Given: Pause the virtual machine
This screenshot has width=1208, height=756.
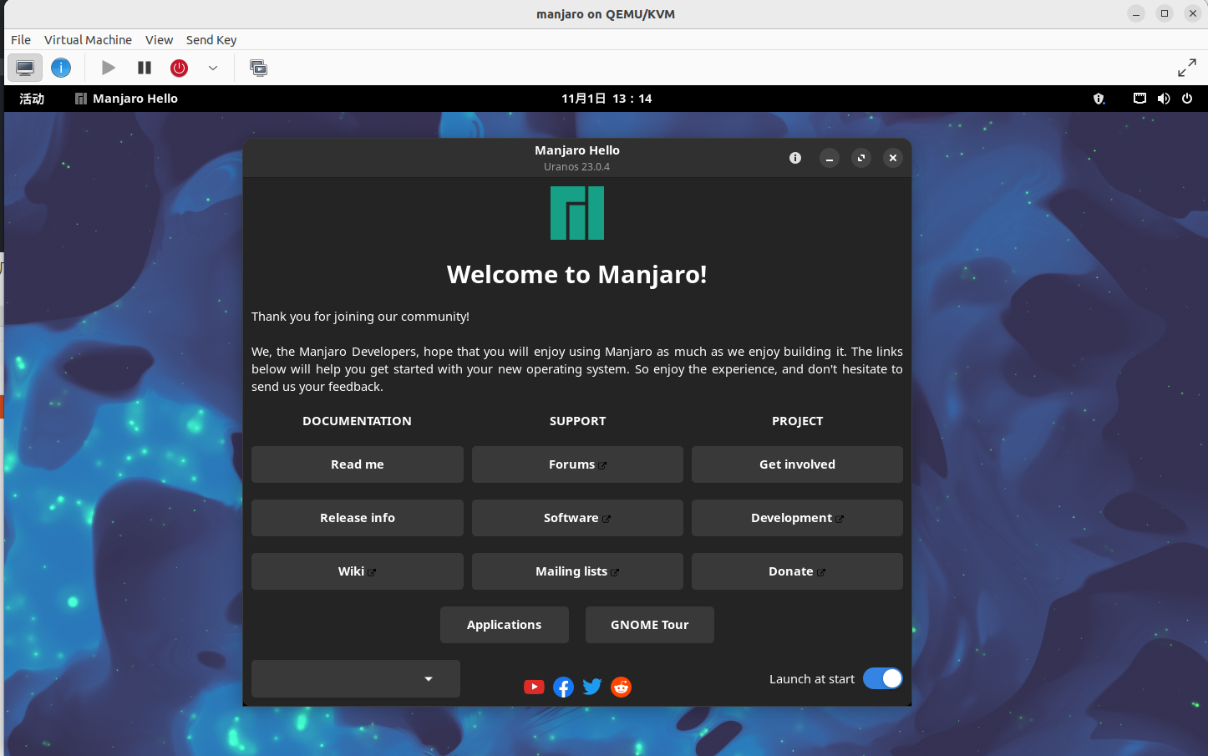Looking at the screenshot, I should [145, 68].
